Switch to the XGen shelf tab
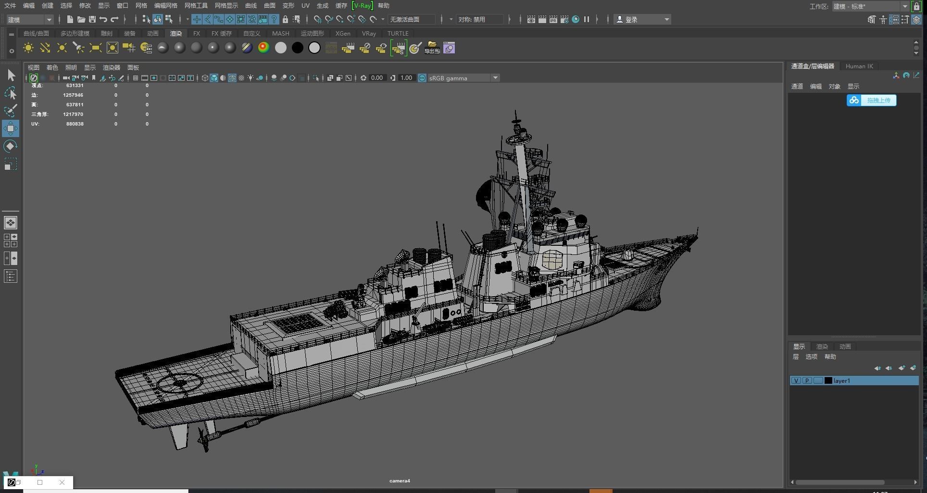This screenshot has width=927, height=493. [x=343, y=34]
